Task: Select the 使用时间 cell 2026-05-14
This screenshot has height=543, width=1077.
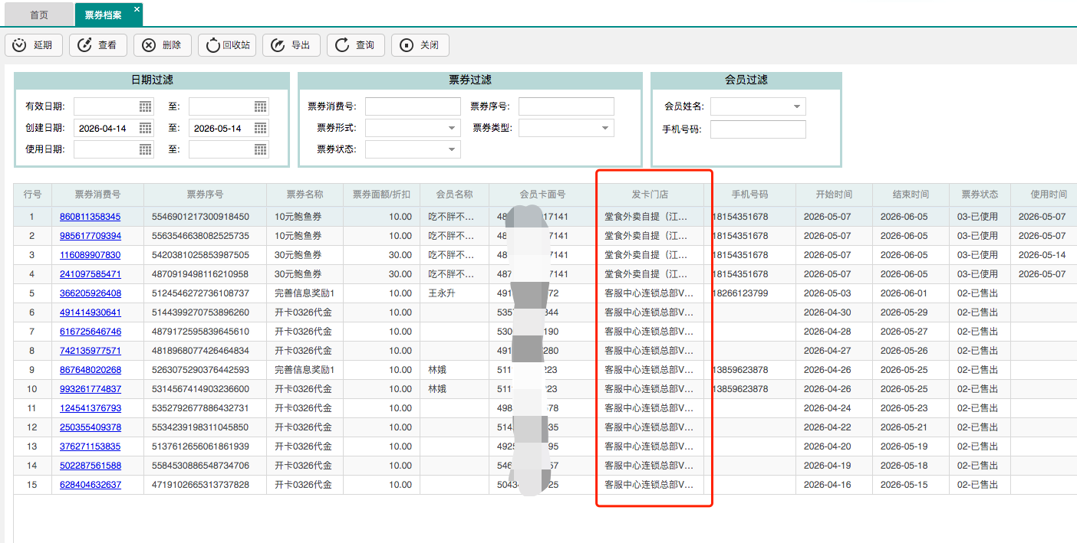Action: [1043, 255]
